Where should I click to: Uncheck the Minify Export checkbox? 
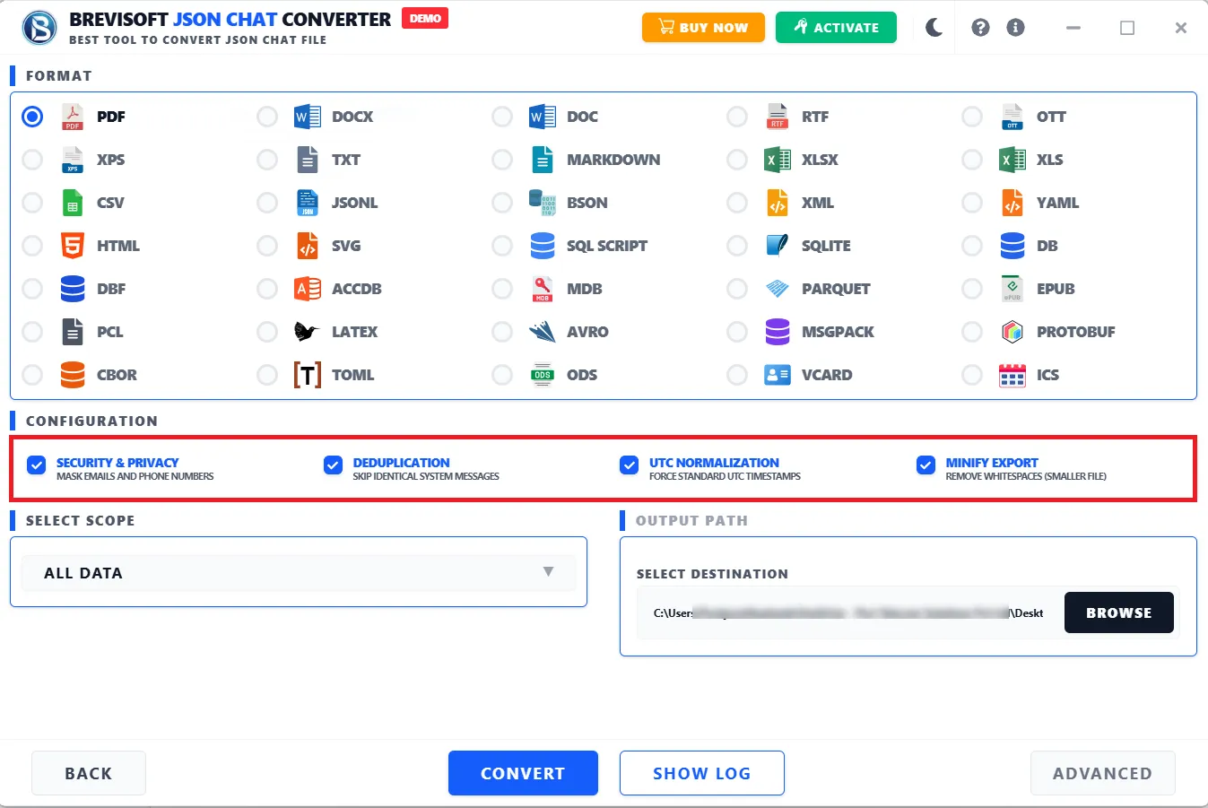[926, 465]
